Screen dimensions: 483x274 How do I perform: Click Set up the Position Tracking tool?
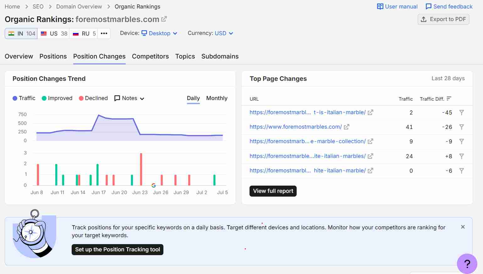(118, 249)
